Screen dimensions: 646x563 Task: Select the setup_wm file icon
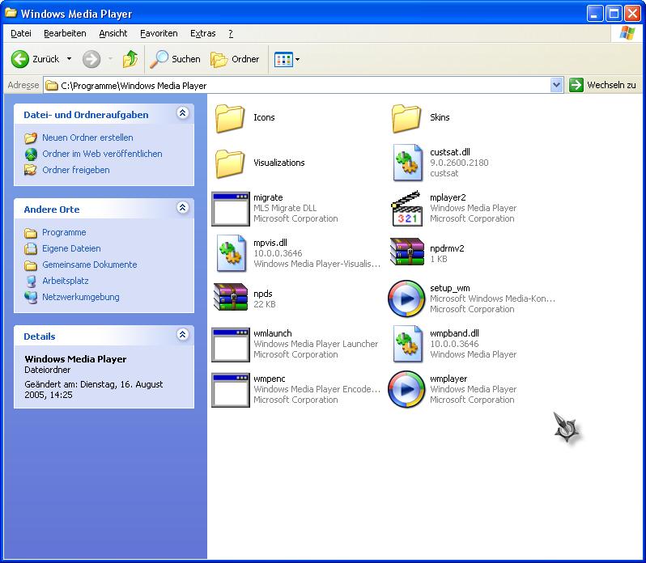click(406, 298)
